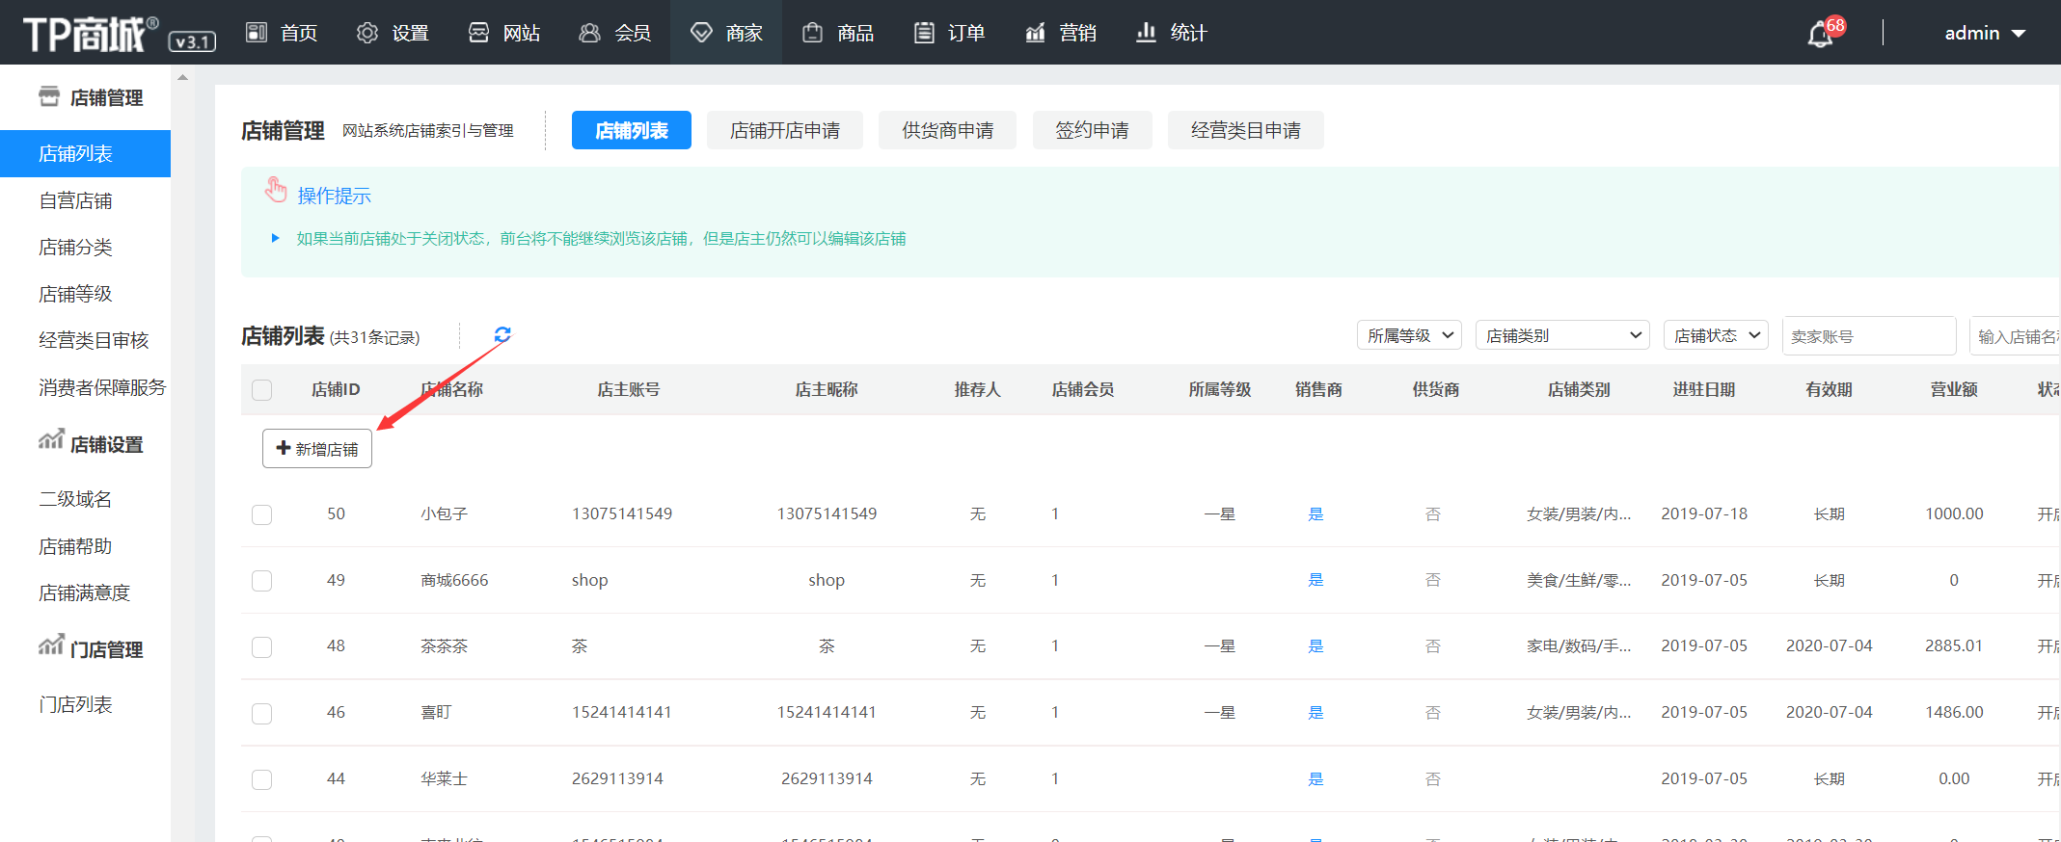Image resolution: width=2061 pixels, height=842 pixels.
Task: Toggle the select-all checkbox in table header
Action: pyautogui.click(x=261, y=390)
